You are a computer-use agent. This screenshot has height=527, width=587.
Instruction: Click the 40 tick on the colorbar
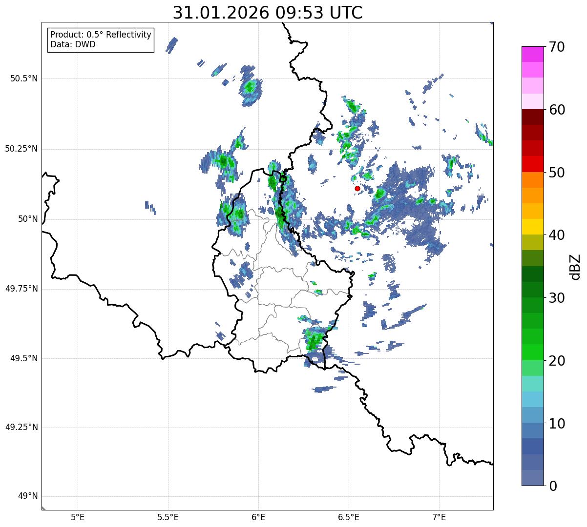coord(557,235)
